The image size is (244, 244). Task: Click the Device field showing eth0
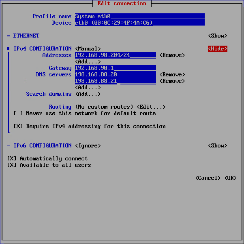point(139,23)
